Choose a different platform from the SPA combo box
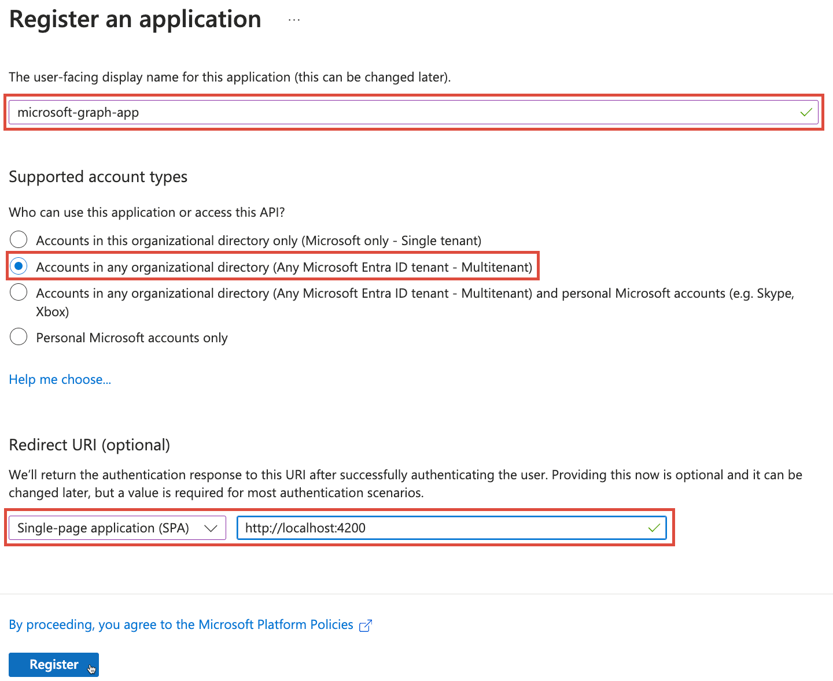The height and width of the screenshot is (681, 833). pyautogui.click(x=116, y=528)
